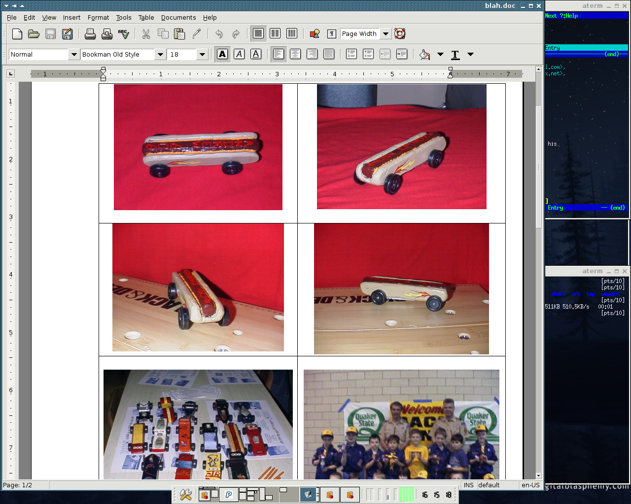The height and width of the screenshot is (504, 631).
Task: Create a new blank document
Action: point(17,34)
